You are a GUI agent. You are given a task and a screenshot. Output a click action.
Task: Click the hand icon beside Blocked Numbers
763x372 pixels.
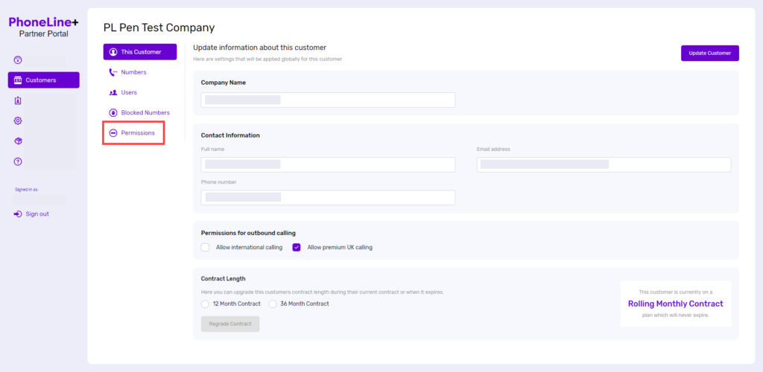tap(113, 113)
